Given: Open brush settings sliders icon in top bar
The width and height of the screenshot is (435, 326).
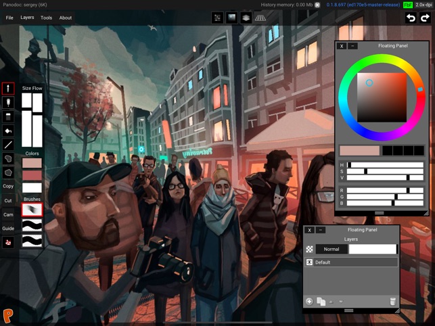Looking at the screenshot, I should (x=217, y=18).
